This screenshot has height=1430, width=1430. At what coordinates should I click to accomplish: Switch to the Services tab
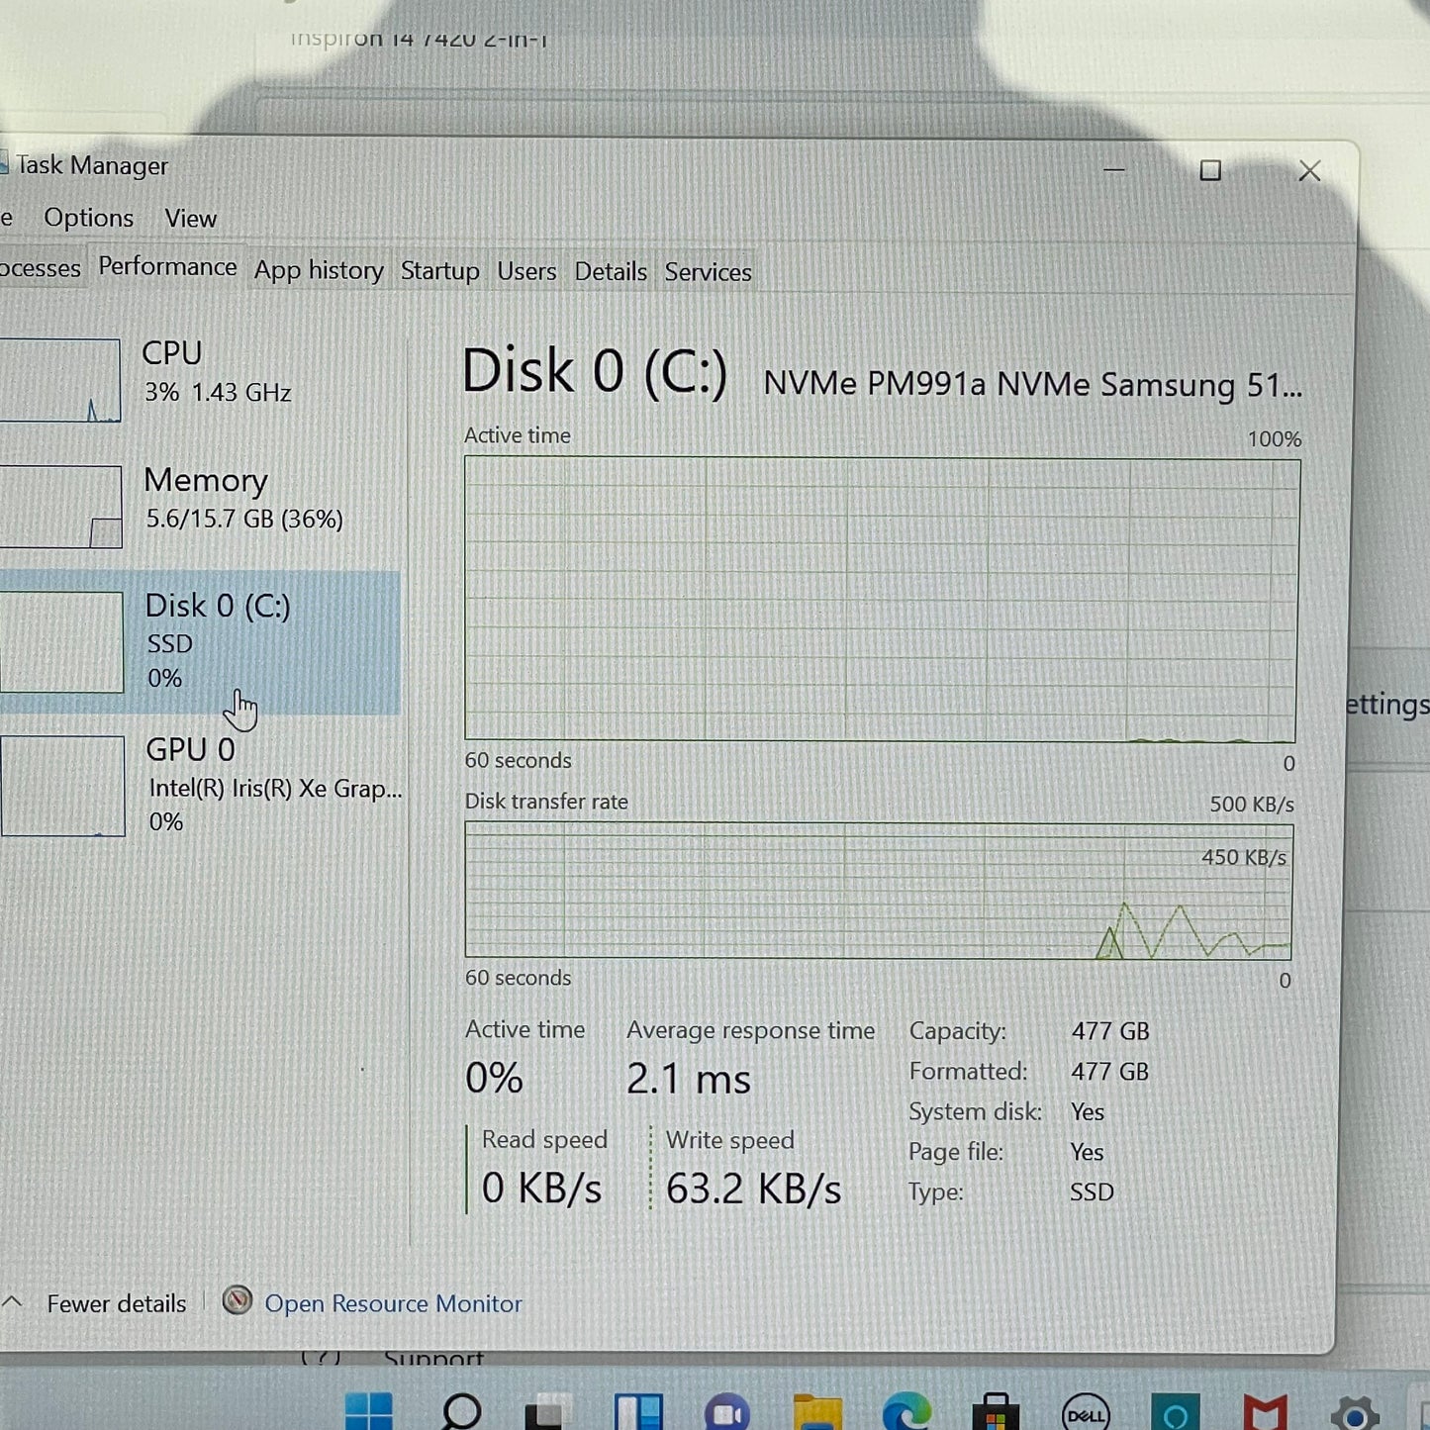(709, 272)
